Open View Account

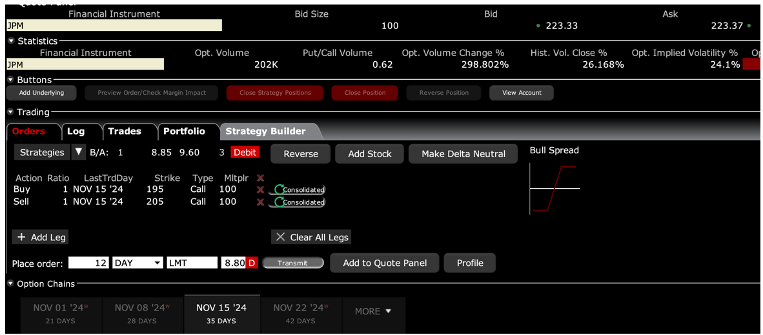coord(522,93)
